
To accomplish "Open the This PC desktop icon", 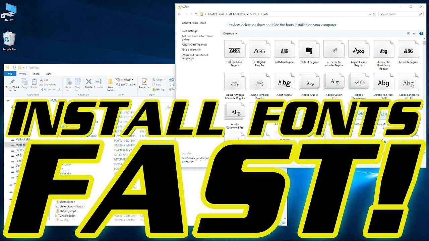I will 9,13.
